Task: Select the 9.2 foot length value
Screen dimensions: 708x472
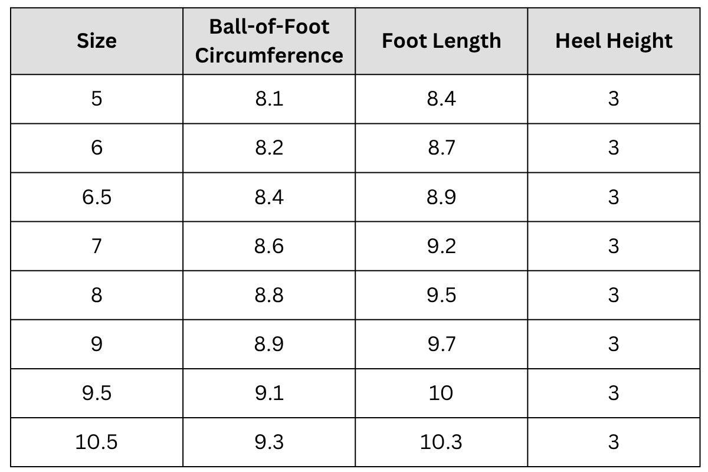Action: [x=441, y=245]
